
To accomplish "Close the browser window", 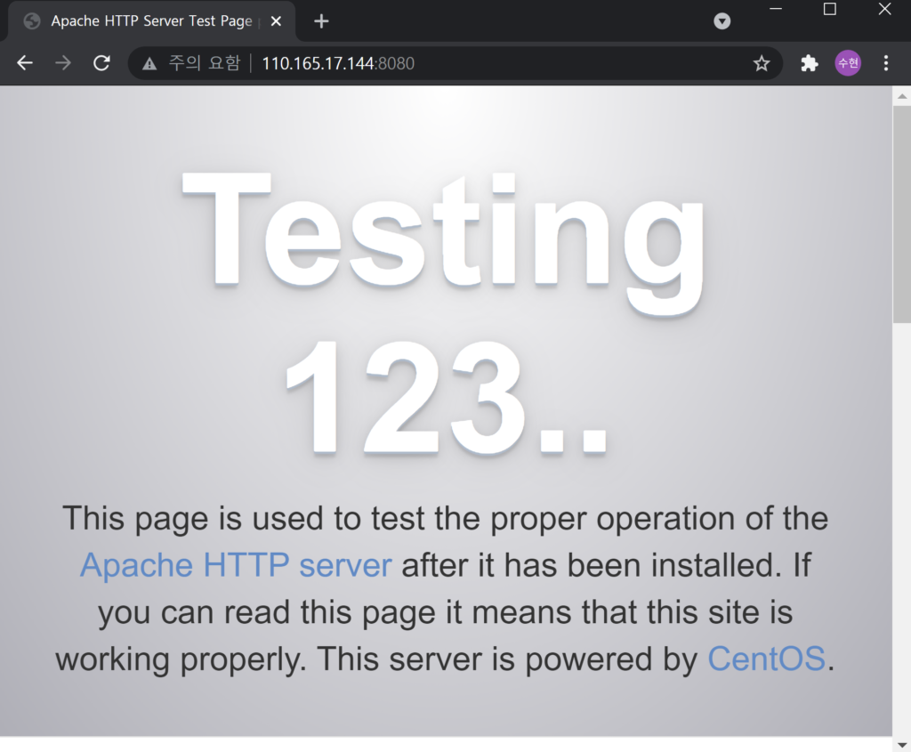I will click(884, 9).
